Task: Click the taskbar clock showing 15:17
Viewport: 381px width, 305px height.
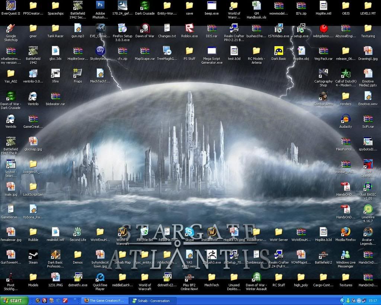Action: point(373,301)
